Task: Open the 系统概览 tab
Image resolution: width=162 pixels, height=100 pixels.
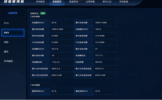Action: pos(40,2)
